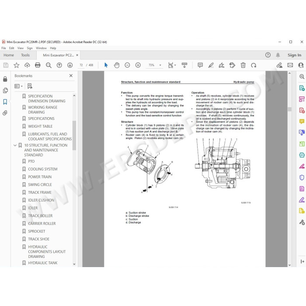
Task: Add a sticky note comment
Action: [x=200, y=65]
